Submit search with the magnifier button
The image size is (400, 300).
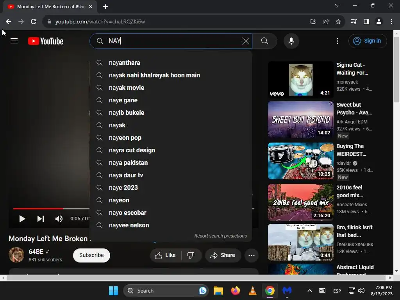click(x=264, y=41)
